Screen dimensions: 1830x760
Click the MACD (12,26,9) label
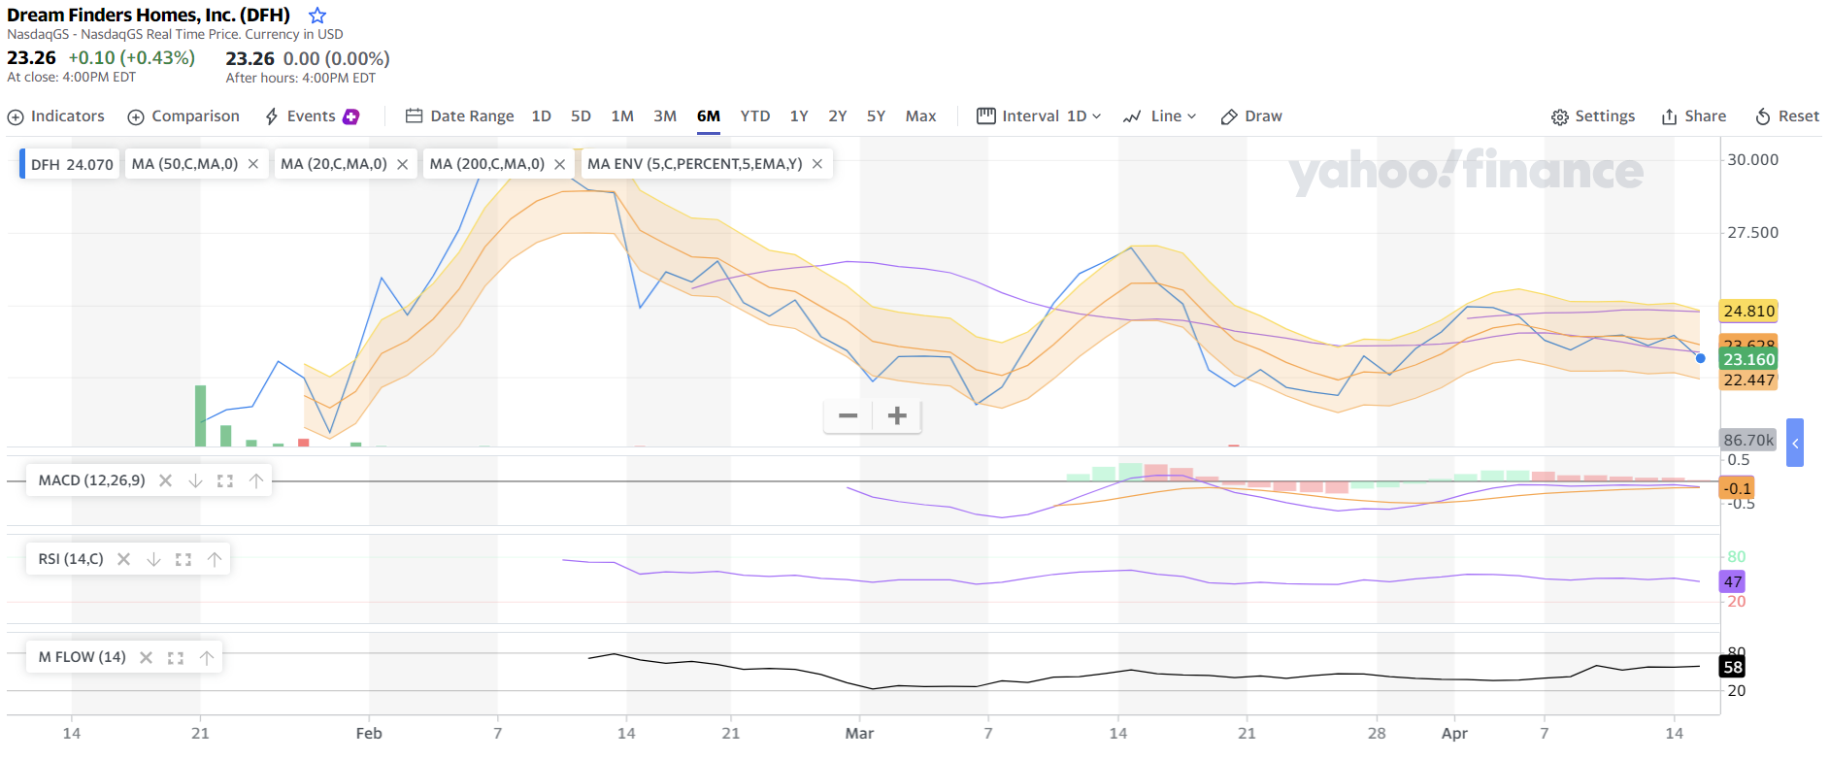click(x=91, y=480)
